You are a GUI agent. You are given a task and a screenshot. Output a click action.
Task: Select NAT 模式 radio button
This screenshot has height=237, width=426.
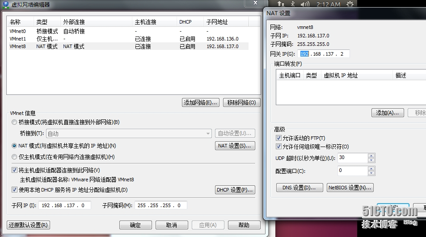14,146
